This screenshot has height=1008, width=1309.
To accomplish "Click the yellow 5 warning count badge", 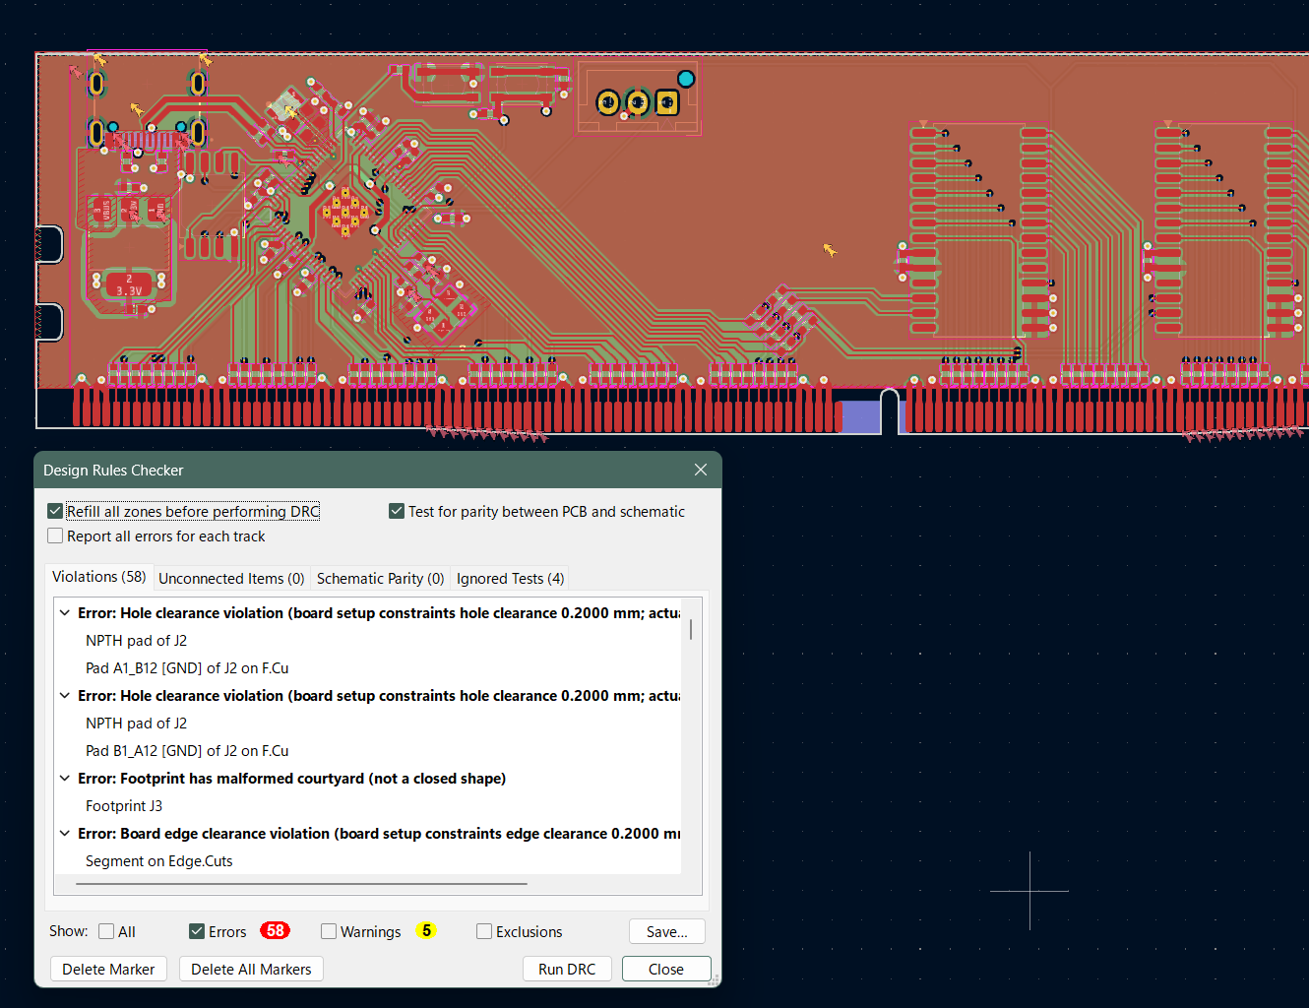I will [425, 931].
